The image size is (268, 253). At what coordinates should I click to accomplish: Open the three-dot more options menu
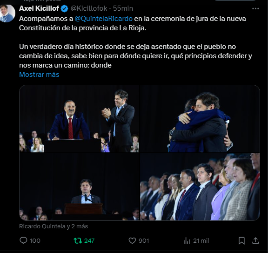point(255,8)
